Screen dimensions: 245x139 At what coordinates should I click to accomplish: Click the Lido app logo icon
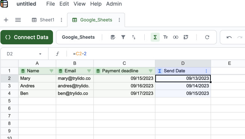coord(4,4)
